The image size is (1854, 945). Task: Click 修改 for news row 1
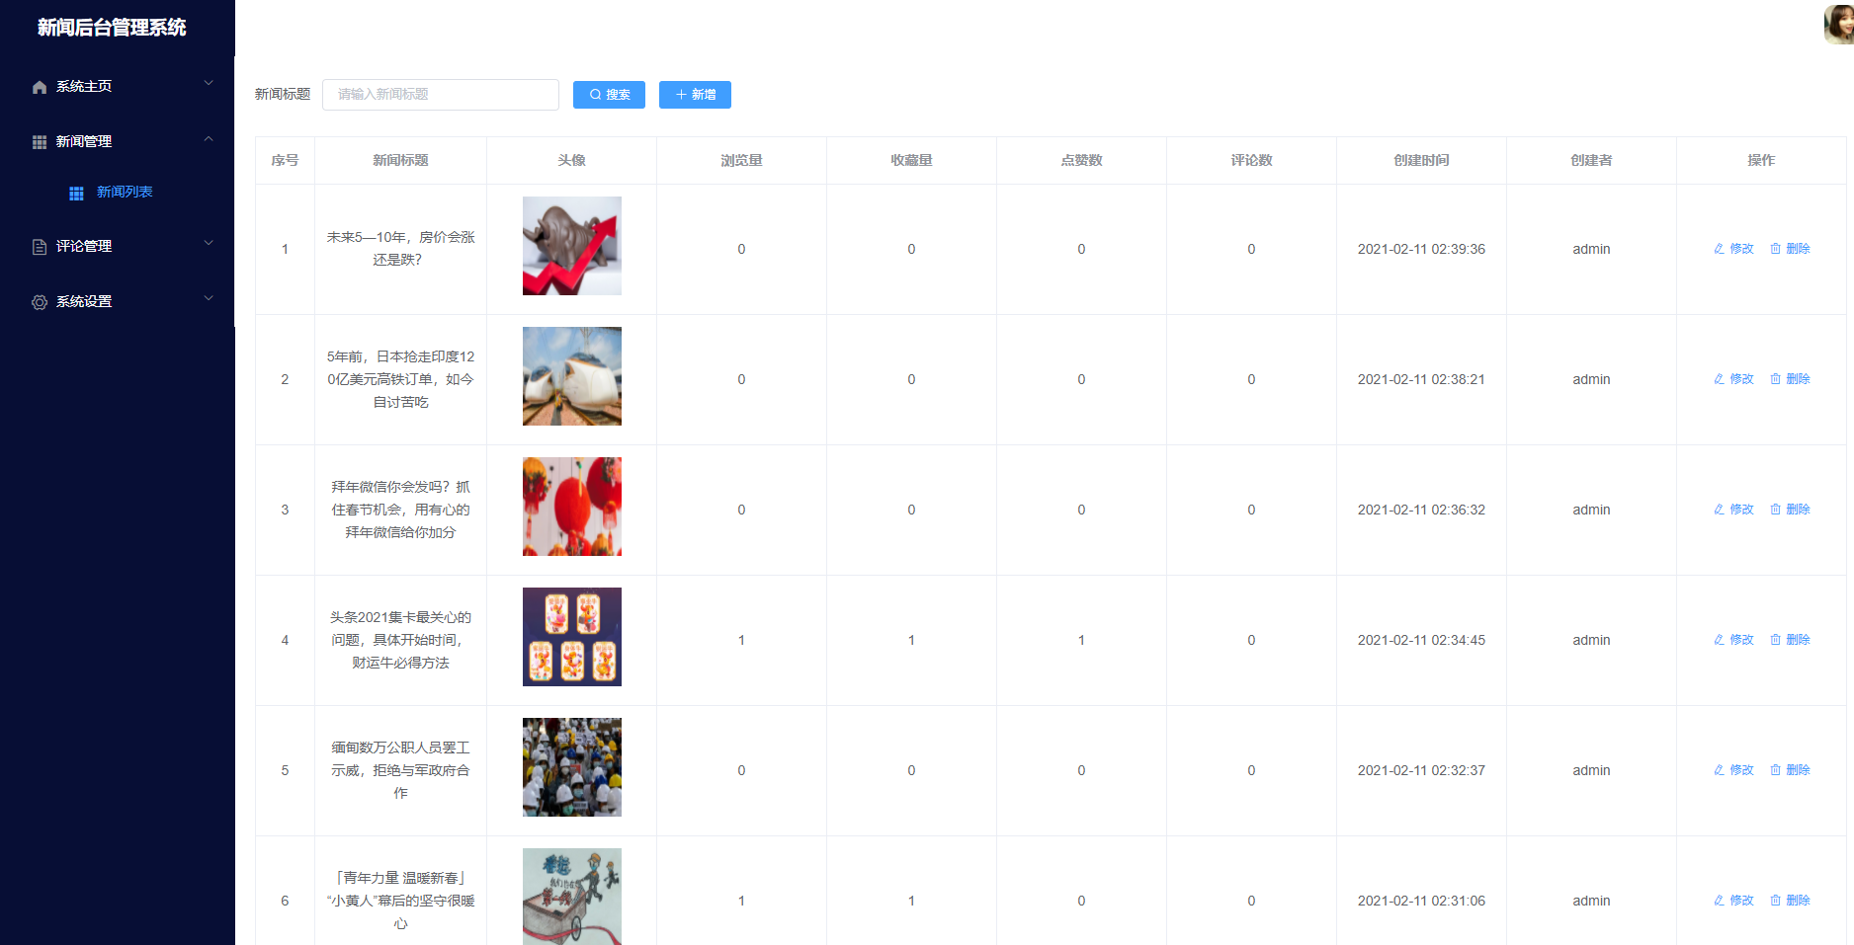tap(1733, 249)
